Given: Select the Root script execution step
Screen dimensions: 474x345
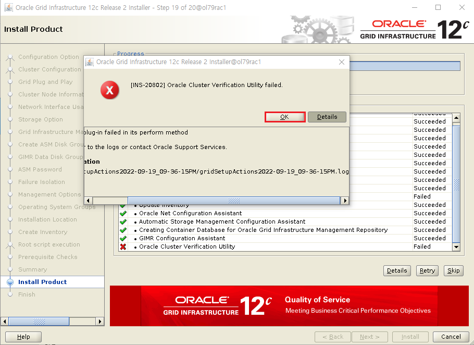Looking at the screenshot, I should pyautogui.click(x=49, y=244).
